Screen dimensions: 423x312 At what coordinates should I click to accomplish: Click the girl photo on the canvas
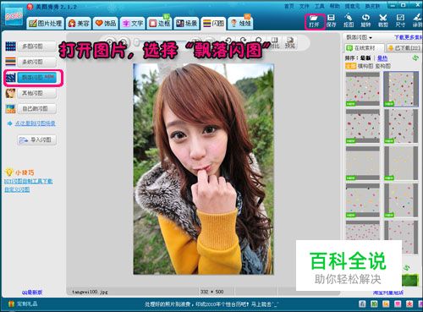pos(203,169)
